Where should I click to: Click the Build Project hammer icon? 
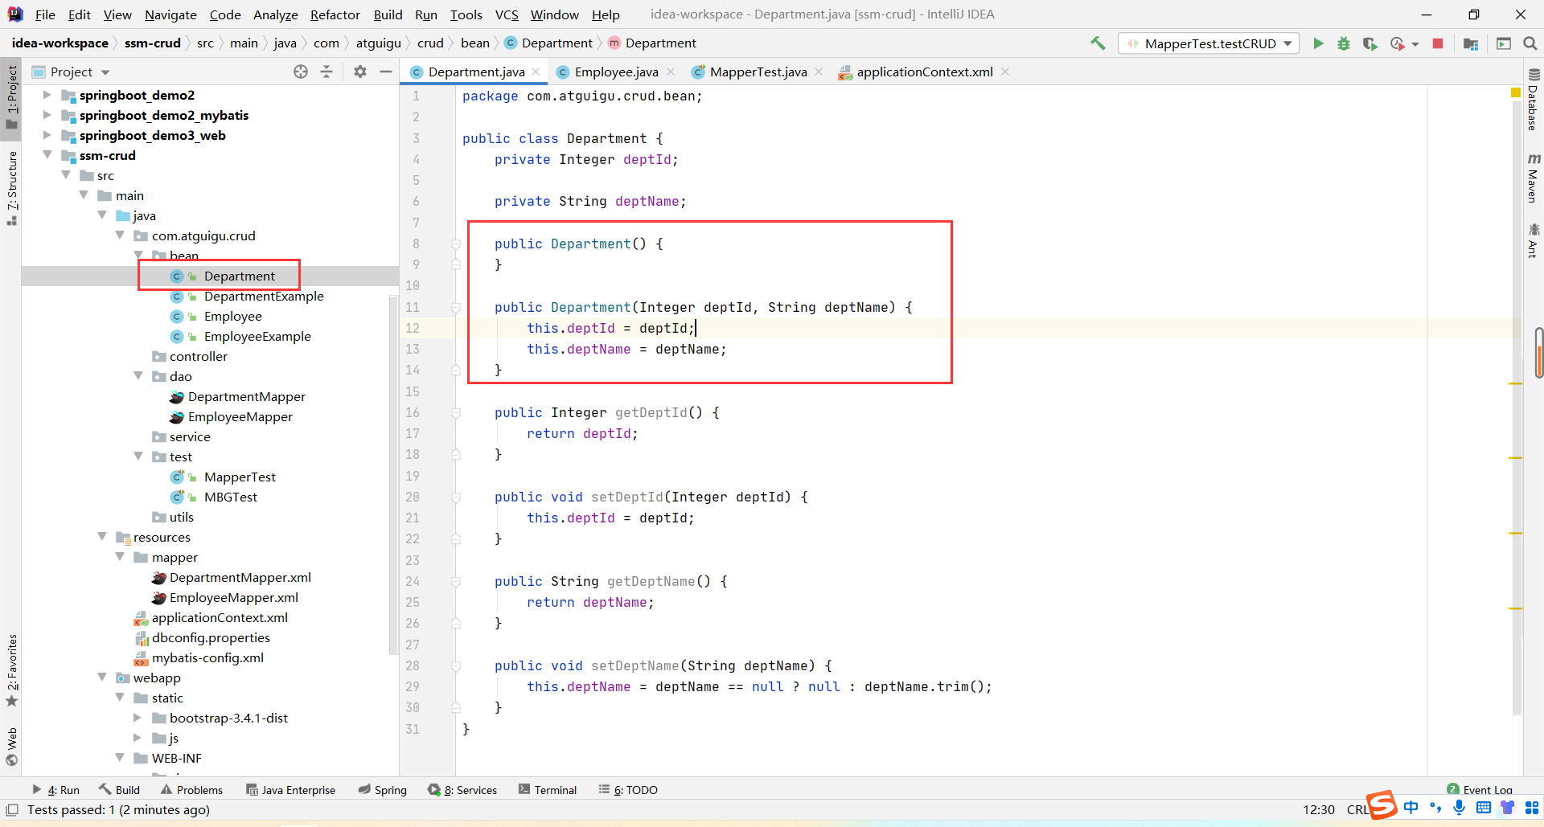[1098, 43]
